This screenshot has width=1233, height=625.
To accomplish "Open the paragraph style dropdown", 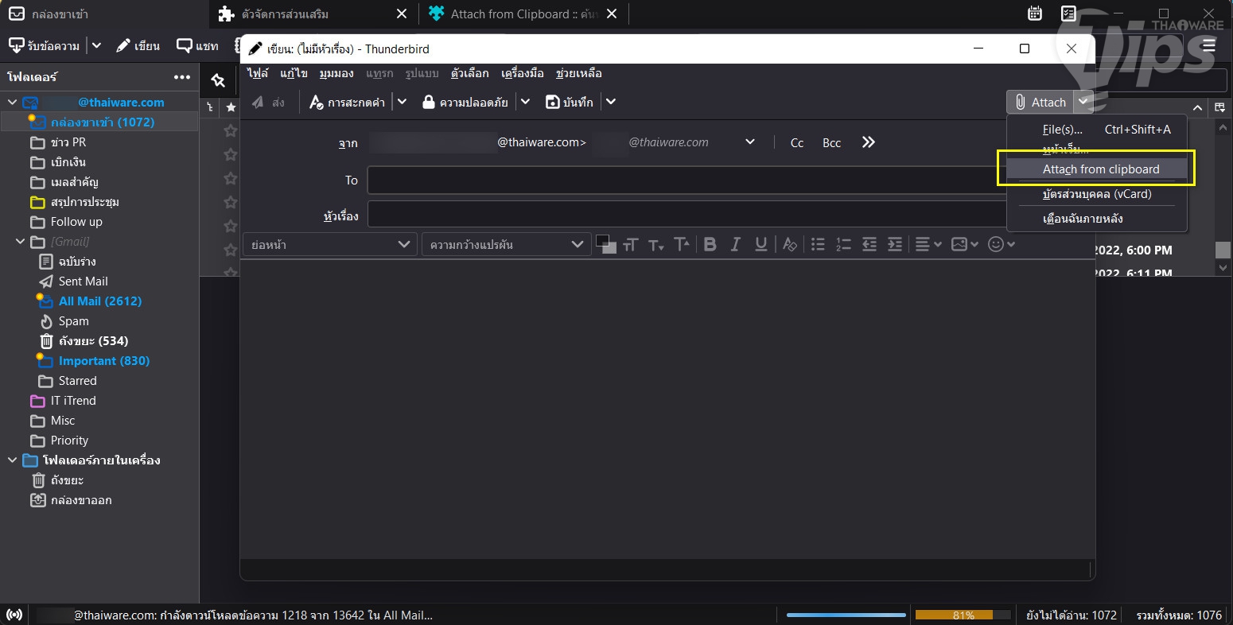I will 330,245.
